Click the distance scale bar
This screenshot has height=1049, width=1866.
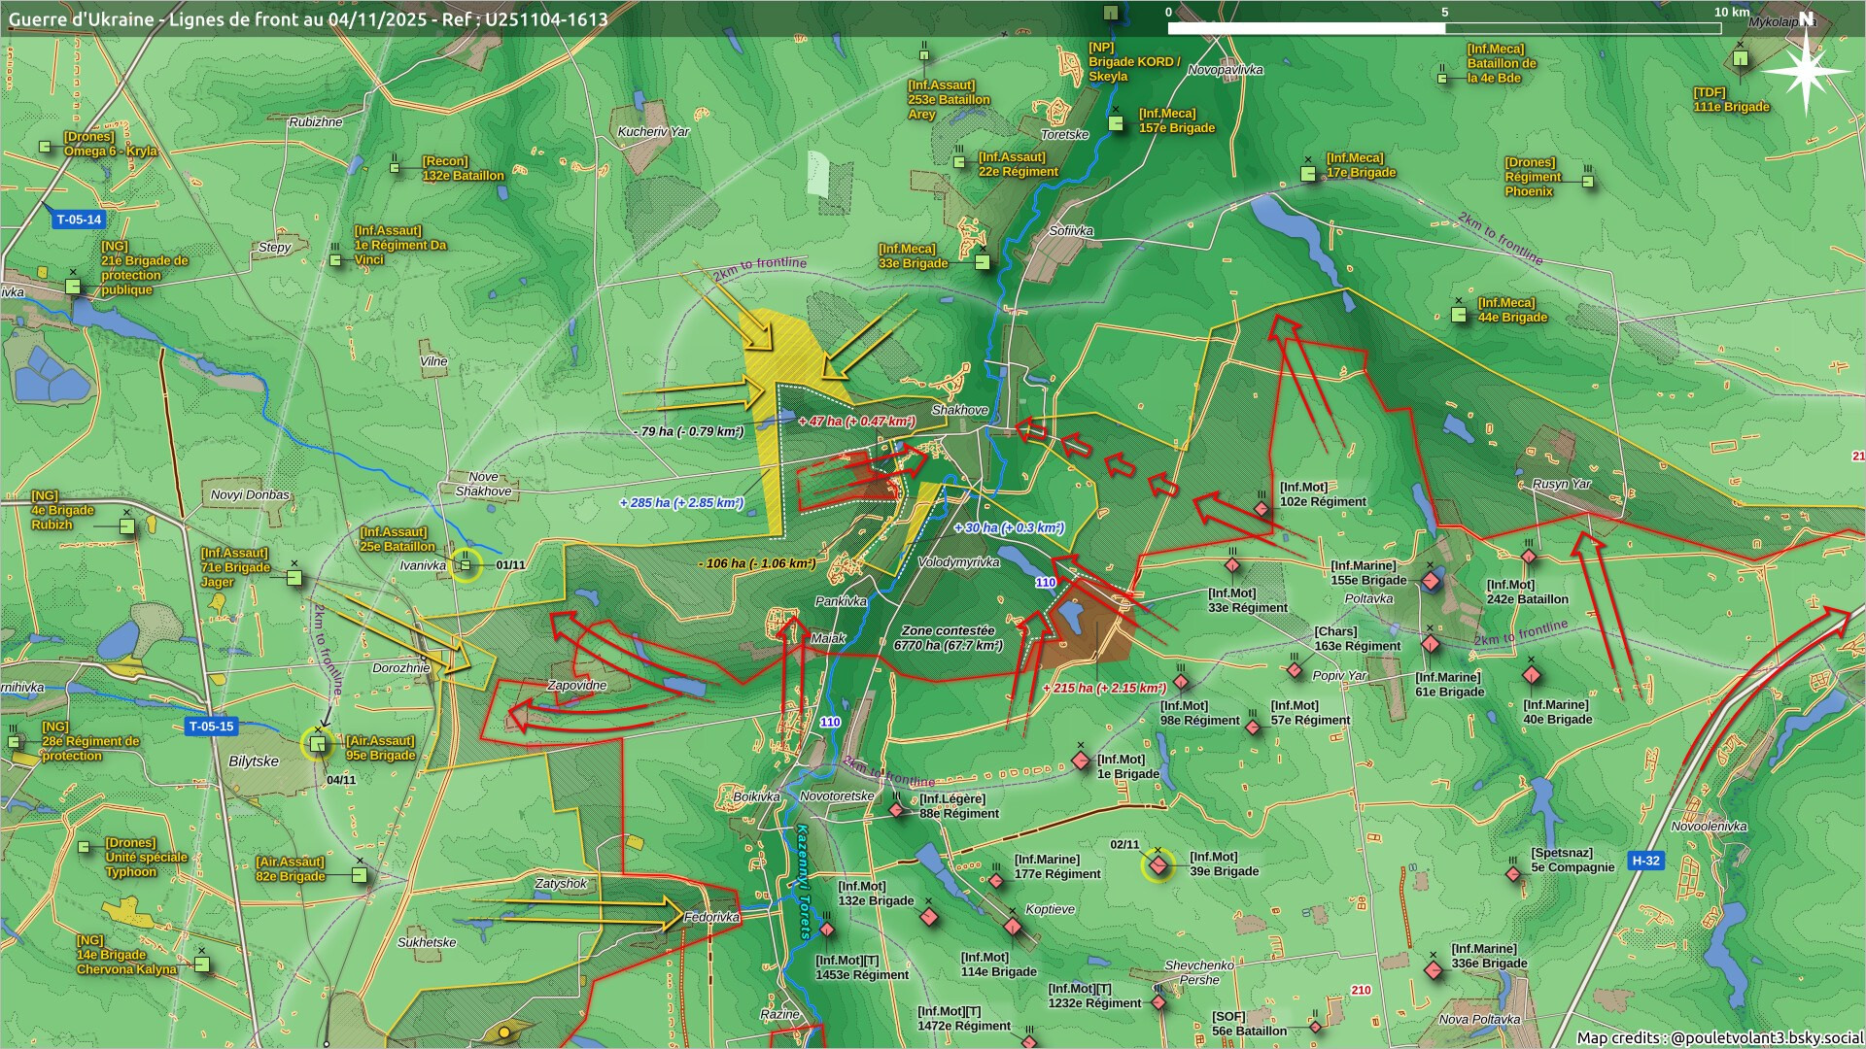[x=1444, y=28]
